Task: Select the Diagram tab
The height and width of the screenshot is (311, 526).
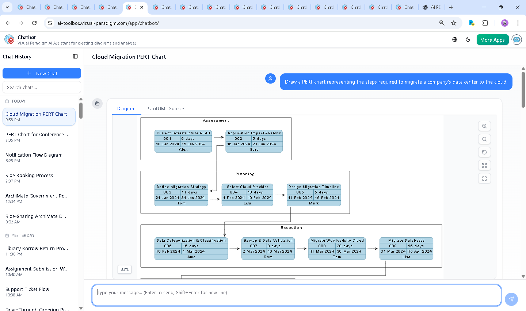Action: click(126, 108)
